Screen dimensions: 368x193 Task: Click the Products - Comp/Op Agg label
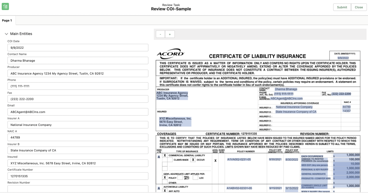[316, 179]
